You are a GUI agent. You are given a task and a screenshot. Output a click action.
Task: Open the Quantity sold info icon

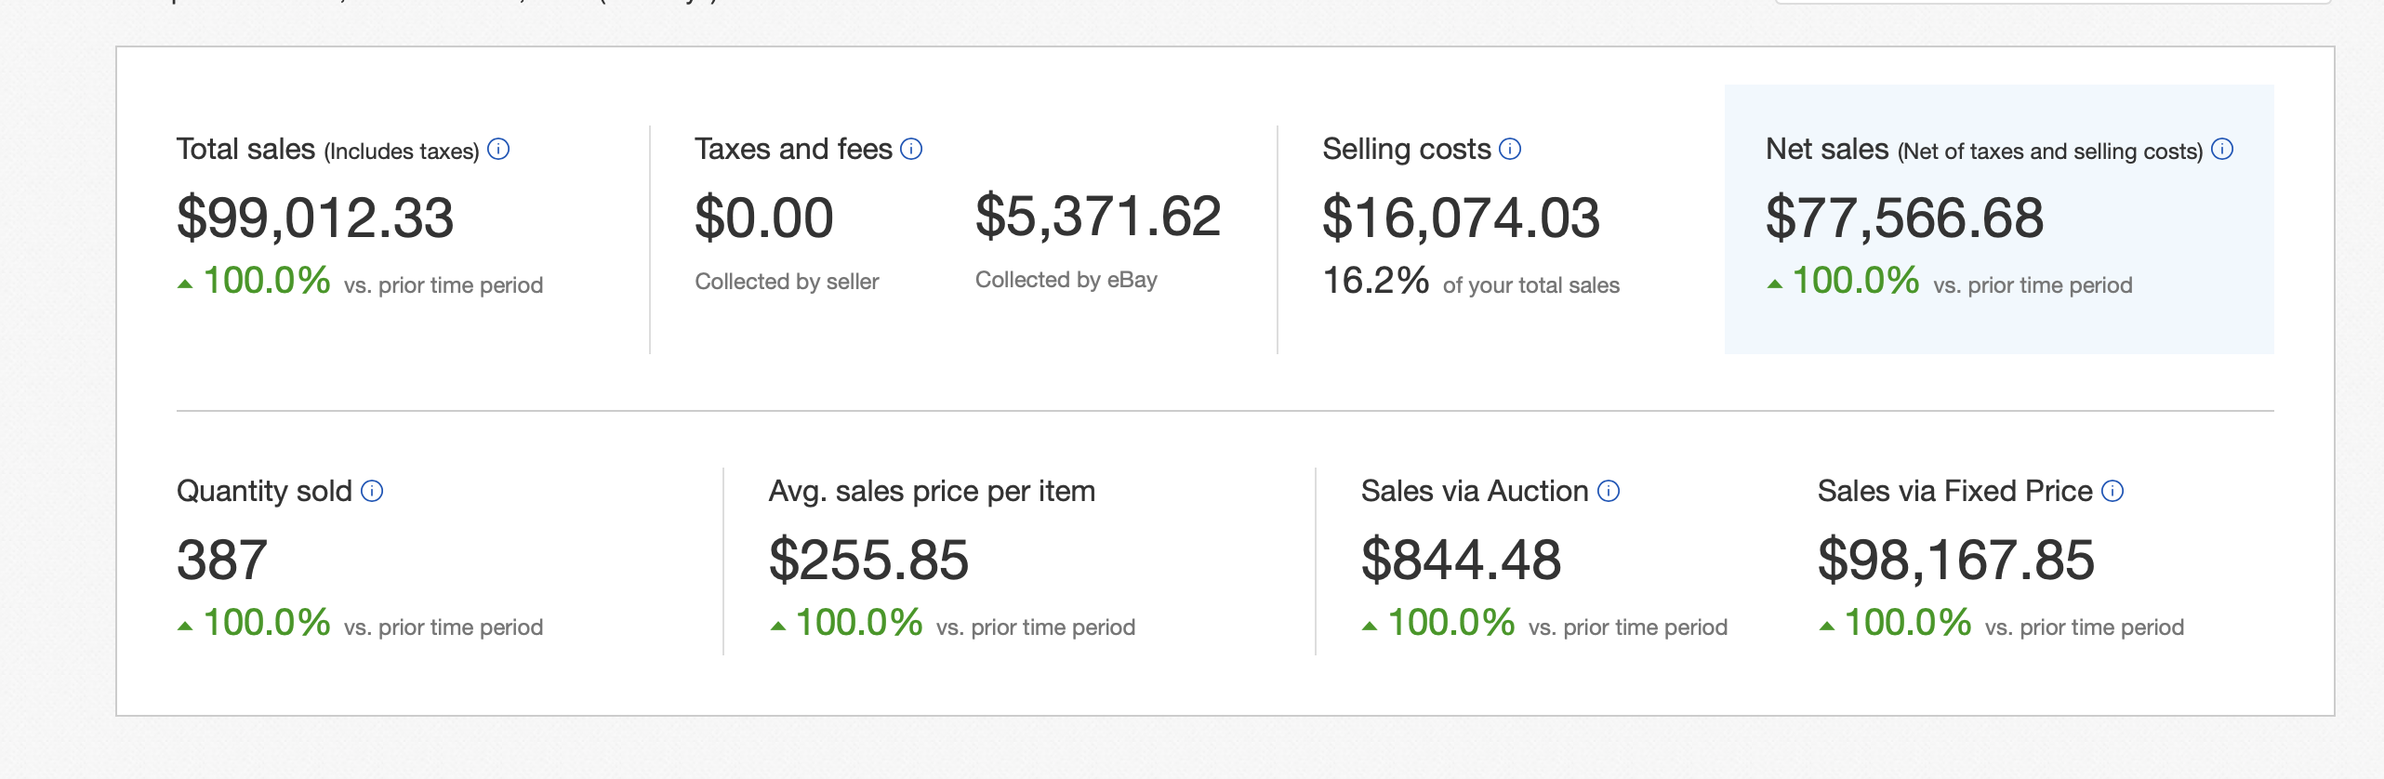372,491
